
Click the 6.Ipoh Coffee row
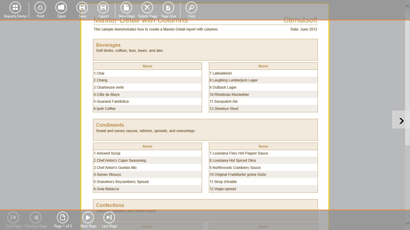tap(147, 109)
